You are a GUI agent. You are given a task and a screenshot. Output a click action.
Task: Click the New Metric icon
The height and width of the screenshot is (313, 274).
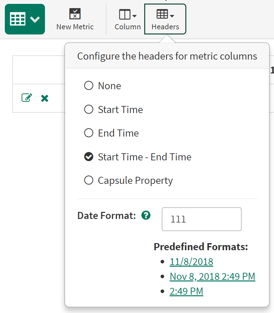pyautogui.click(x=75, y=14)
